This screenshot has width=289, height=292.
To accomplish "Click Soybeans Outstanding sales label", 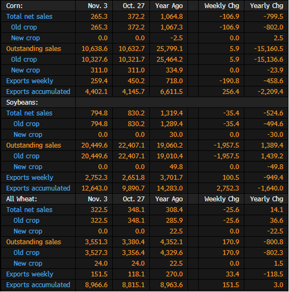I will pos(33,145).
